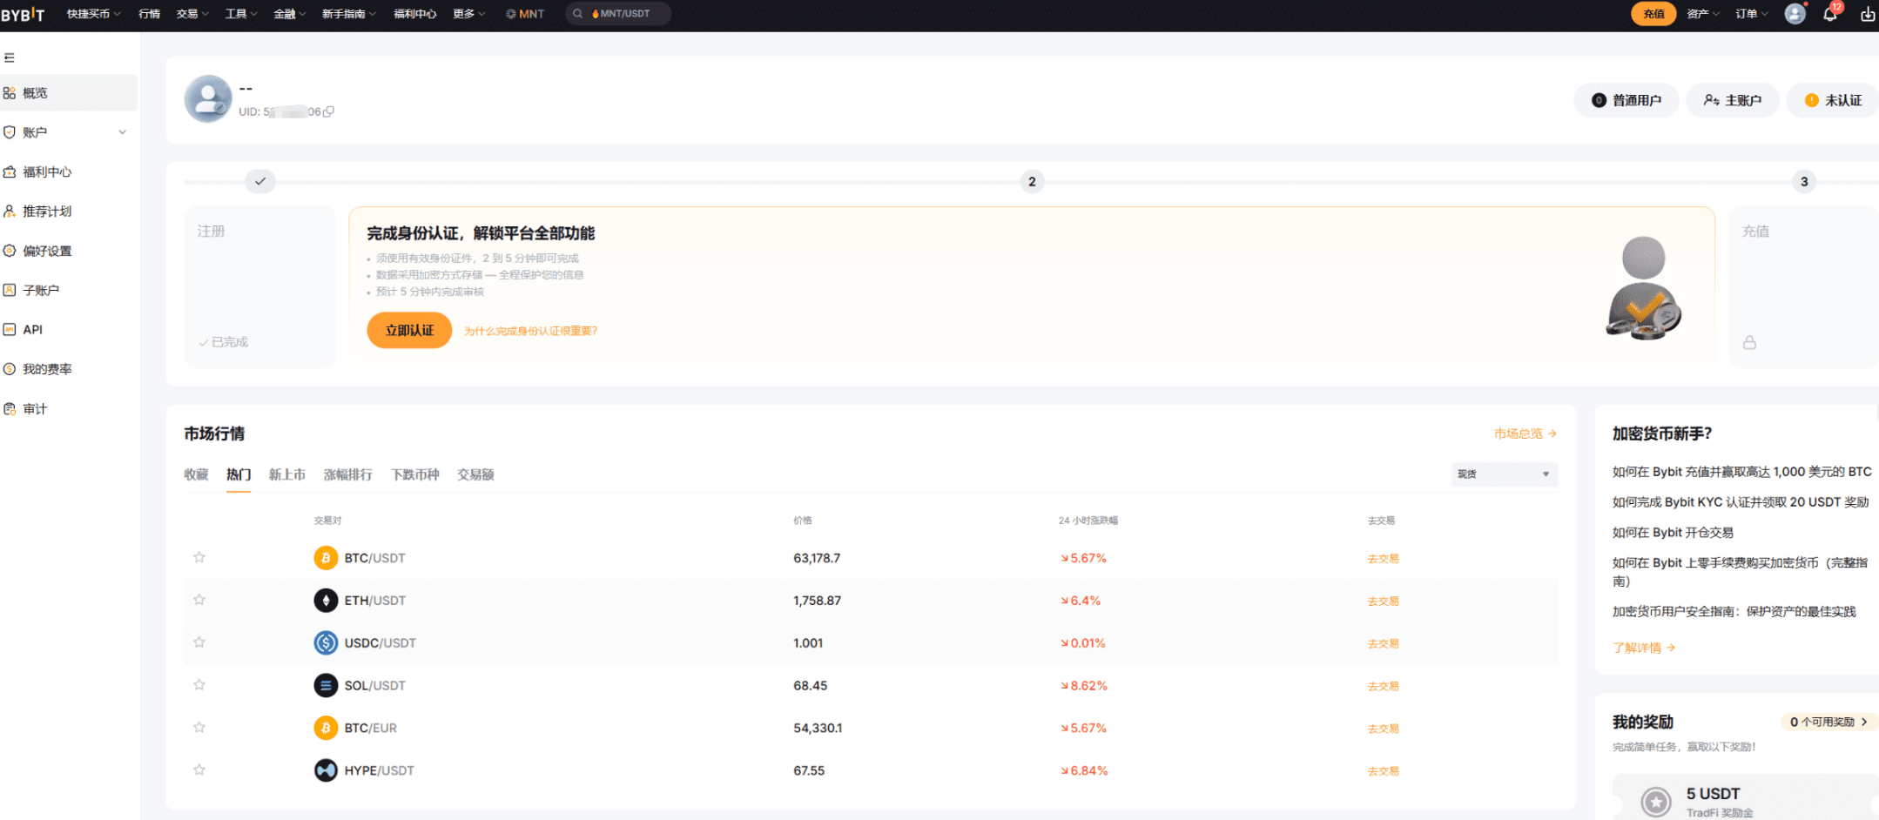Open article 如何在 Bybit 开仓交易
This screenshot has height=820, width=1879.
coord(1673,533)
